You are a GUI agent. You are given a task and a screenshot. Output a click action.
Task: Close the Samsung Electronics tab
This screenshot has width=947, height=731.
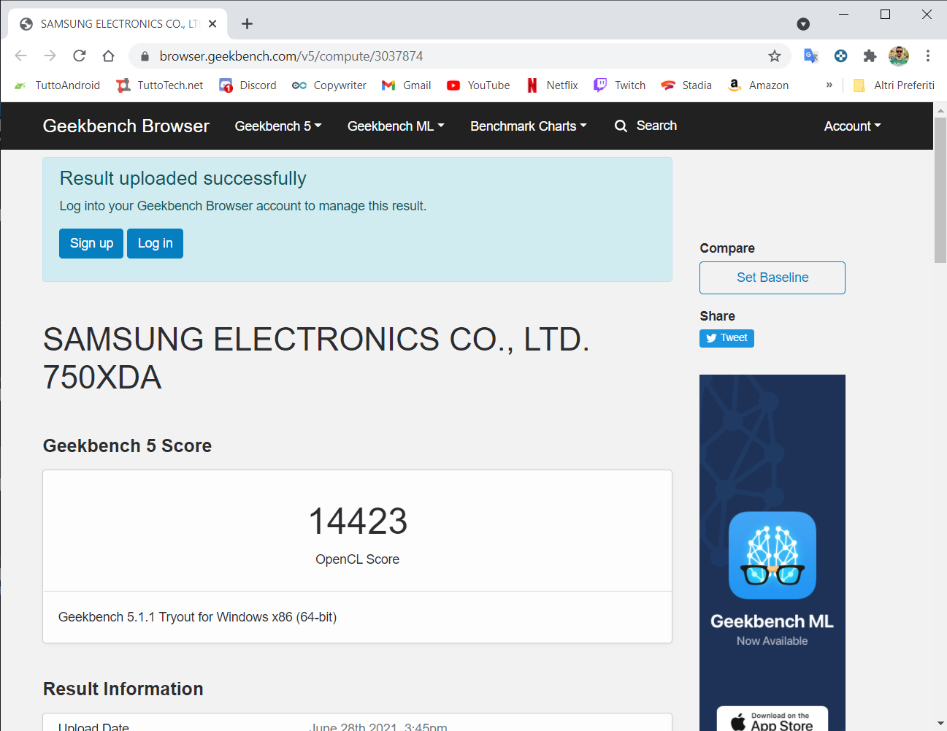click(x=212, y=24)
